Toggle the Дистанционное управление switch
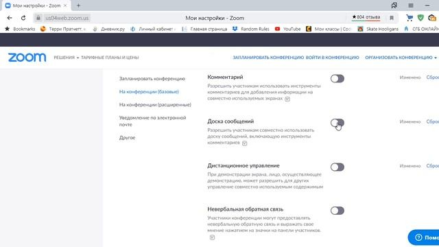The width and height of the screenshot is (439, 247). pyautogui.click(x=337, y=167)
